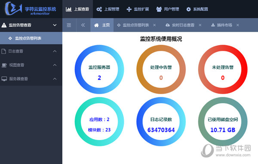This screenshot has width=258, height=164.
Task: Click the cross-arrows icon beside 监控扩展
Action: tap(129, 9)
